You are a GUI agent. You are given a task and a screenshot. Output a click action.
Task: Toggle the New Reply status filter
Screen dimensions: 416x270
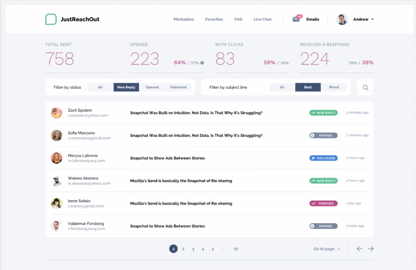126,87
